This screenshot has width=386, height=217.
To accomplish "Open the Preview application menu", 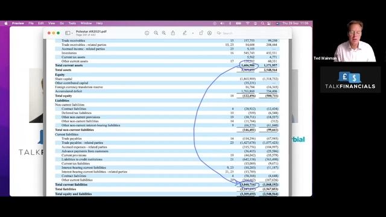I will point(18,24).
